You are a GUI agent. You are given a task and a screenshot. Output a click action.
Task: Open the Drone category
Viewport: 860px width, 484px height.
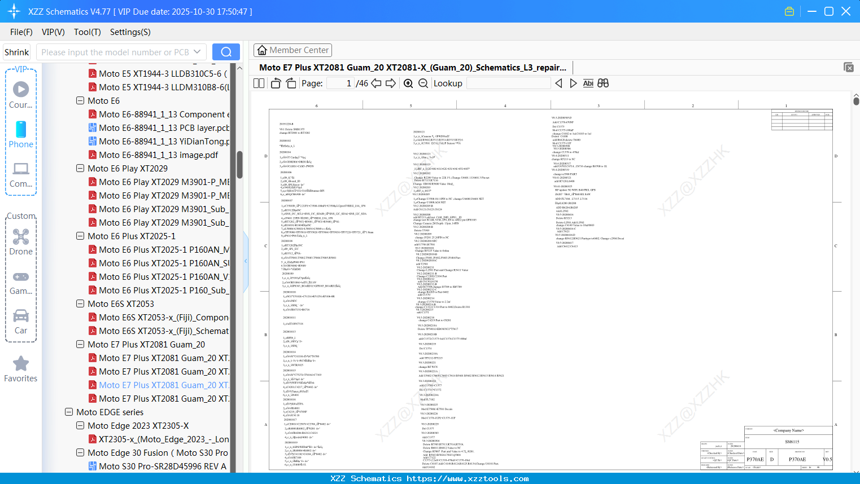click(21, 241)
